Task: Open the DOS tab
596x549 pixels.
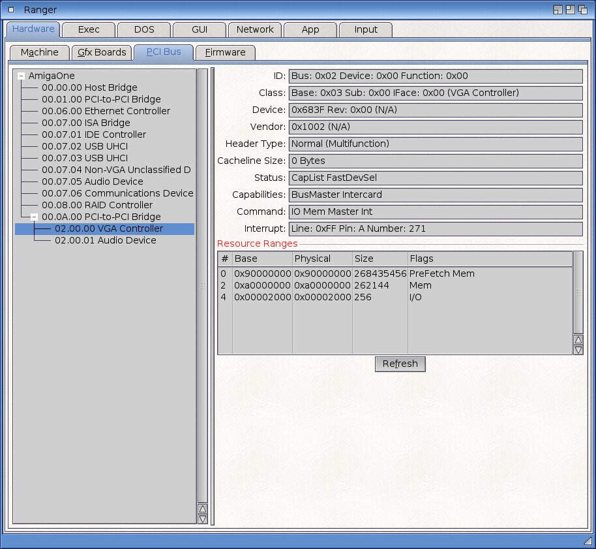Action: click(x=145, y=29)
